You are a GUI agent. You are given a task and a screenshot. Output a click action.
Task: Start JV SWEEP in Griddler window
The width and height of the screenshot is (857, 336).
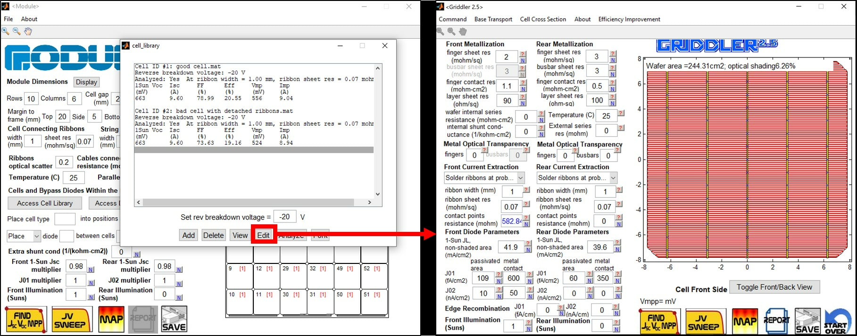tap(706, 321)
